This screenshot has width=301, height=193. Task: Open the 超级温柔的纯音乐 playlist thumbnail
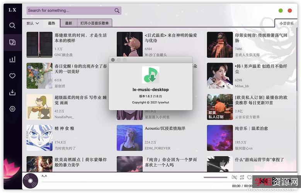click(39, 107)
